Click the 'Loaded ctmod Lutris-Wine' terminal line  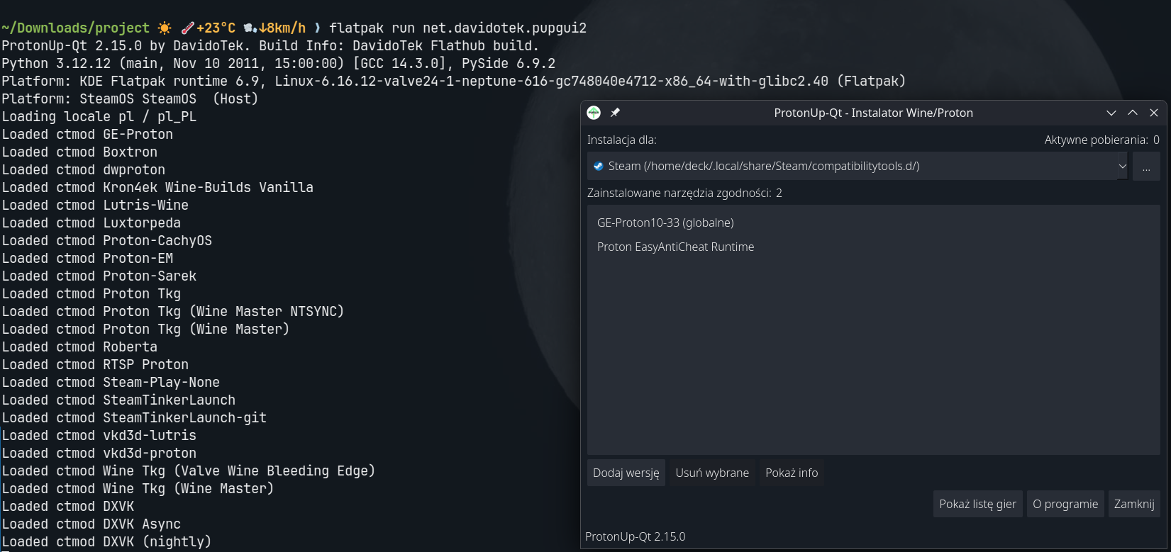tap(95, 205)
